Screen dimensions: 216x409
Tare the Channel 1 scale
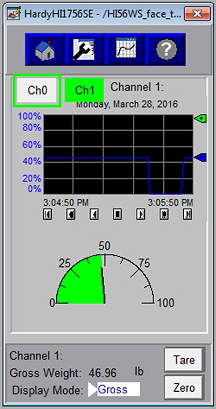tap(184, 360)
